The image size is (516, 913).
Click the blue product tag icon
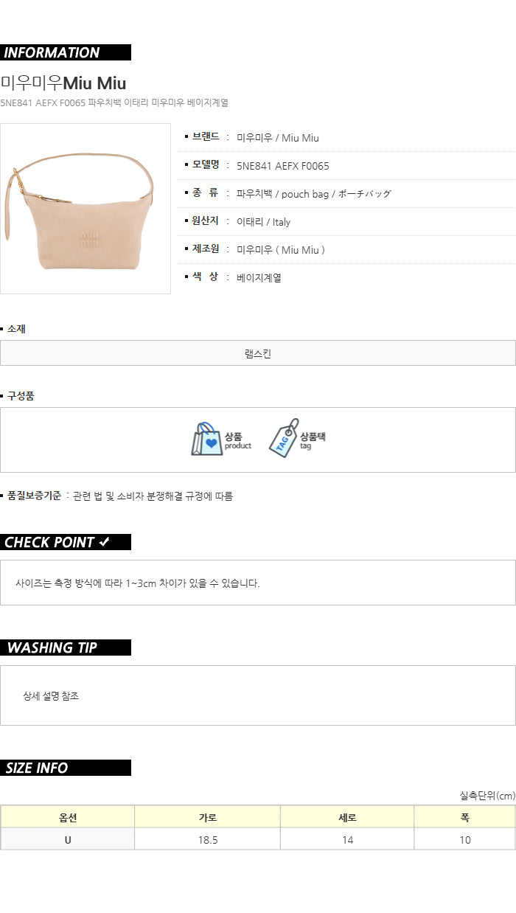284,438
